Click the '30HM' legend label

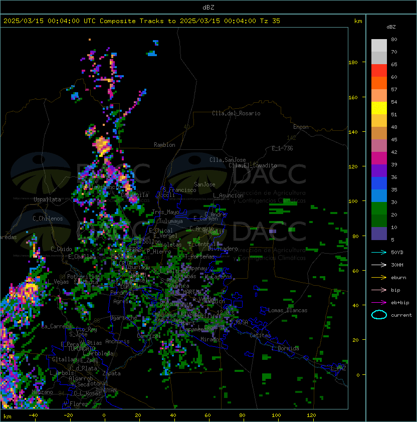tap(397, 265)
